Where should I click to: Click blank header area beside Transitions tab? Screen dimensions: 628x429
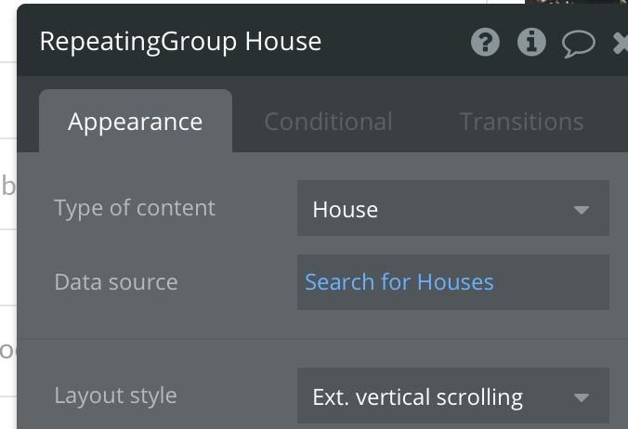608,122
